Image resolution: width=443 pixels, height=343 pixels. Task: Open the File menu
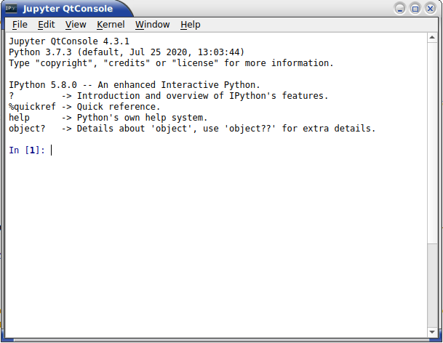[20, 25]
